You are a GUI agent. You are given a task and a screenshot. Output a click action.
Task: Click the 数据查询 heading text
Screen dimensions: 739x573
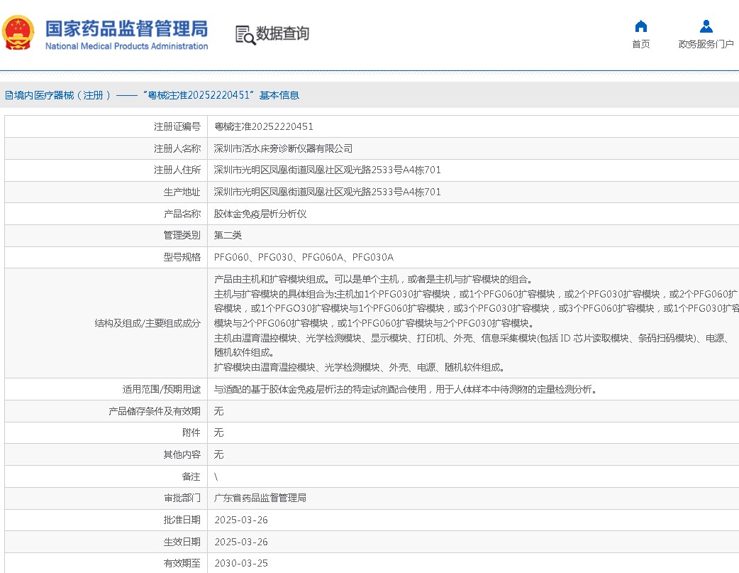282,33
